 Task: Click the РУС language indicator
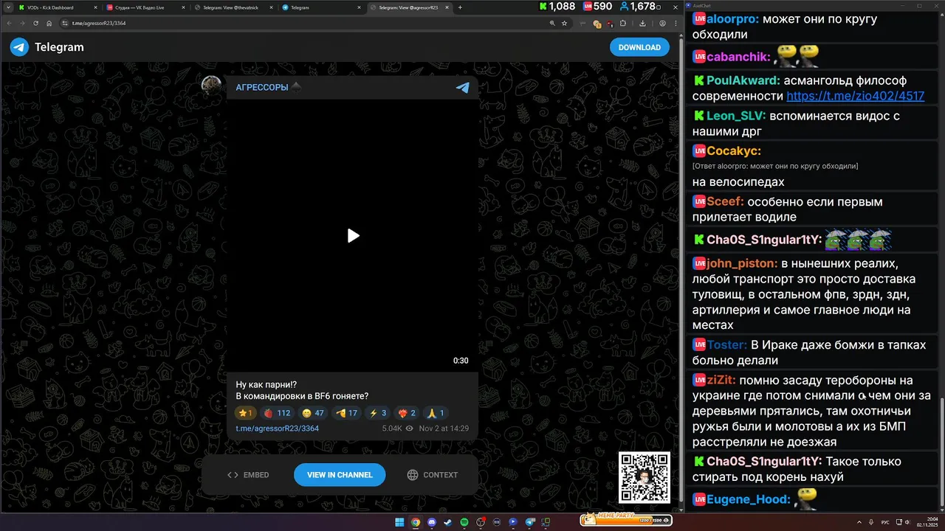(x=885, y=522)
